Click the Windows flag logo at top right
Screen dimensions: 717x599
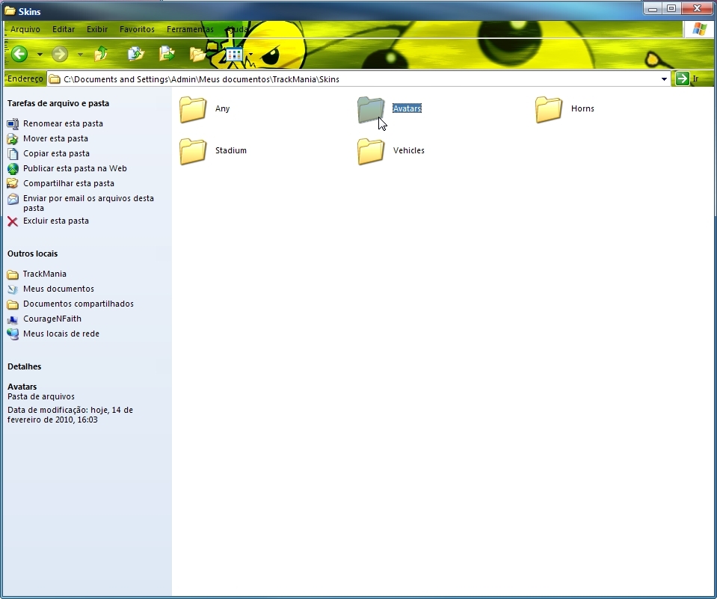(699, 29)
